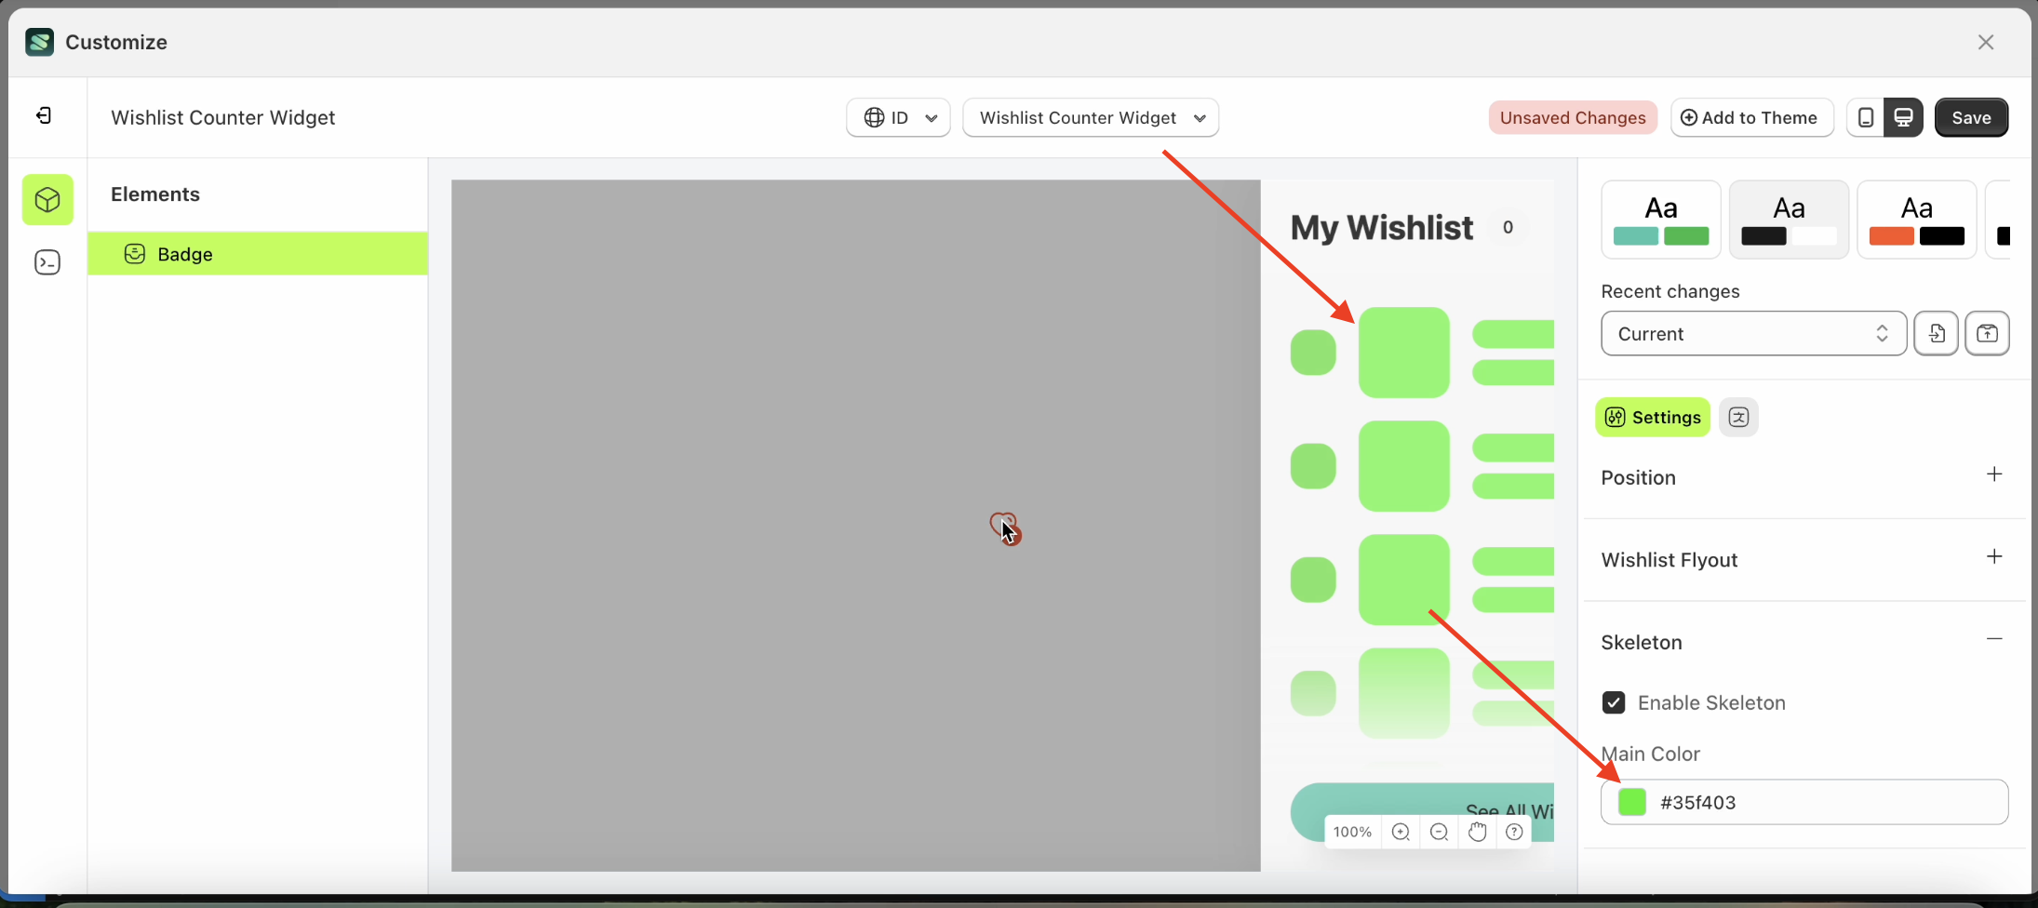Open the ID language dropdown

click(897, 117)
